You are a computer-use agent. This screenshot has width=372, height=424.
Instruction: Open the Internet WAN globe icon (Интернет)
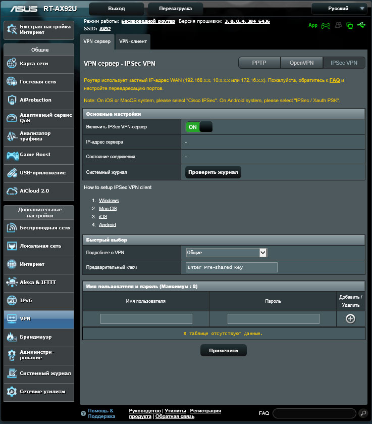[12, 264]
